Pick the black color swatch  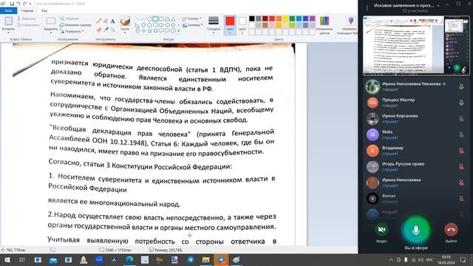[251, 18]
